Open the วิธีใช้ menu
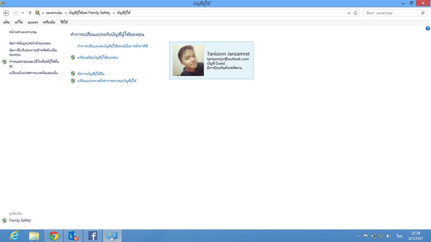The width and height of the screenshot is (431, 242). coord(64,22)
